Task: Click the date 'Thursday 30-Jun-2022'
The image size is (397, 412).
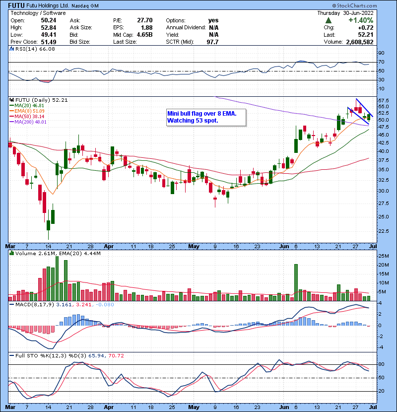Action: (x=345, y=13)
